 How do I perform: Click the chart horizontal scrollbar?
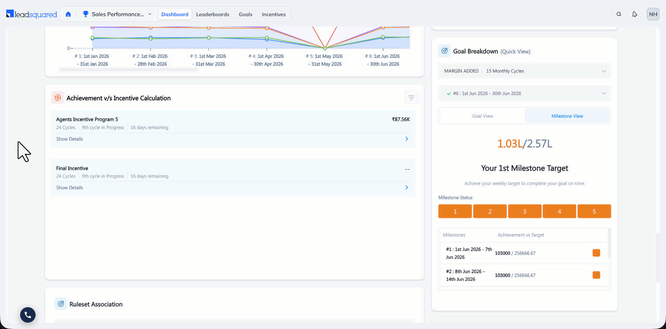tap(128, 70)
